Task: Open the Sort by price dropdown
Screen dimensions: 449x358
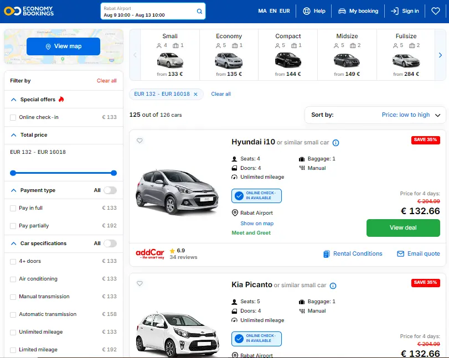Action: tap(375, 115)
